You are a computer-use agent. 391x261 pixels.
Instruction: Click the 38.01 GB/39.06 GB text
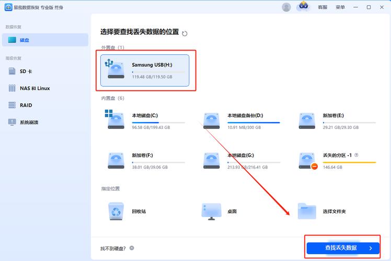pos(150,168)
